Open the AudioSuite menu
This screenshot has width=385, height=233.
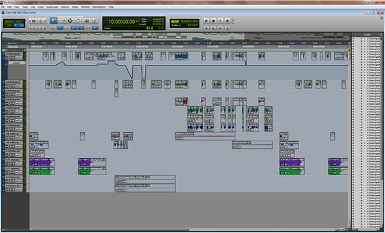coord(52,7)
